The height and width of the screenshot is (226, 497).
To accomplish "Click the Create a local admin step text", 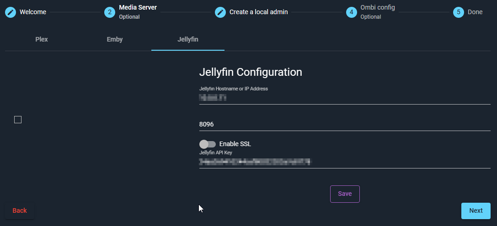I will (258, 12).
